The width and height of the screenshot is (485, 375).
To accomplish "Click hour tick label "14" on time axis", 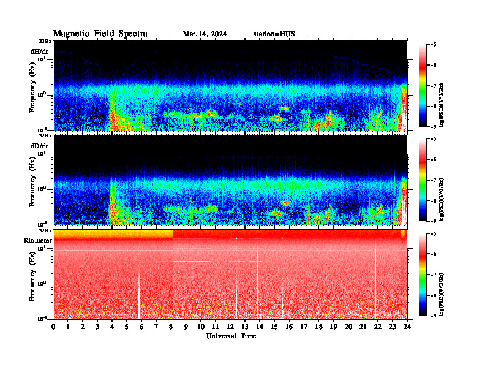I will point(260,327).
